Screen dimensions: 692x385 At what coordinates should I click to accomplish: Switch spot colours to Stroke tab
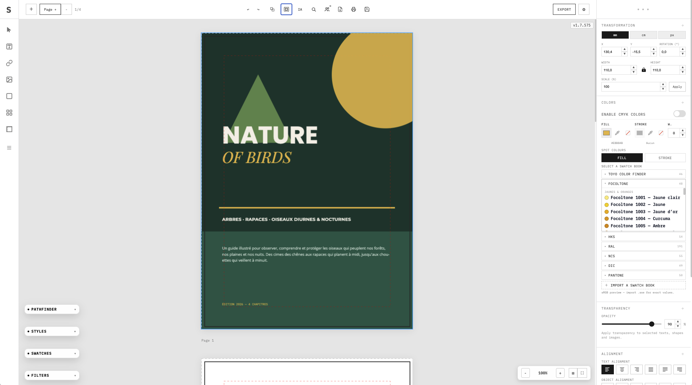click(x=665, y=158)
